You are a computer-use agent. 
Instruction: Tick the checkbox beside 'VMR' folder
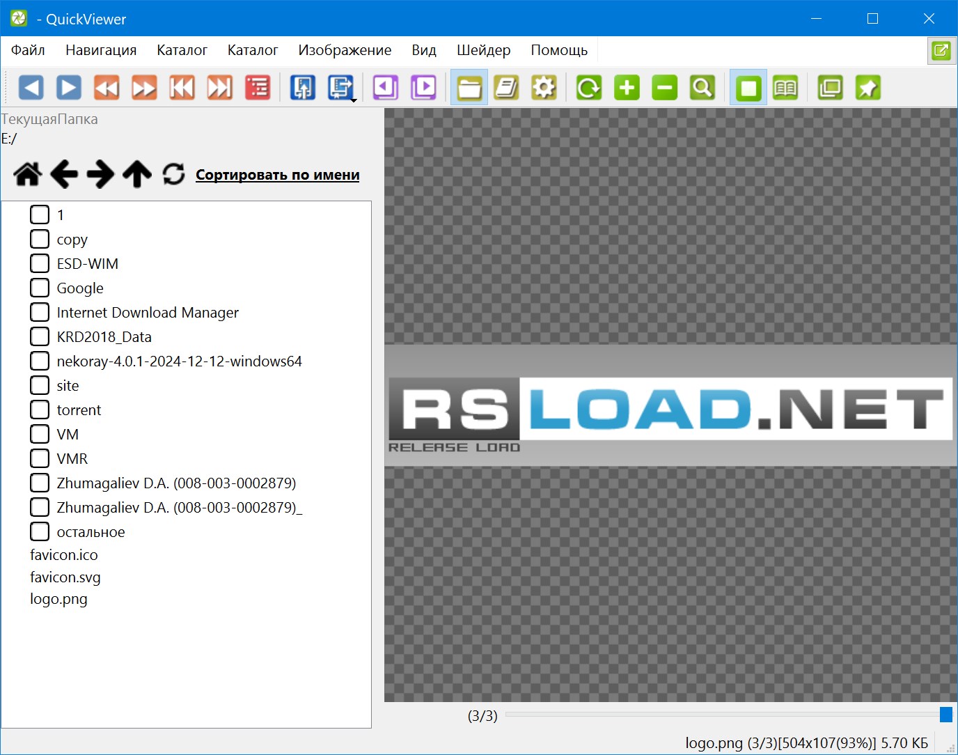point(40,458)
